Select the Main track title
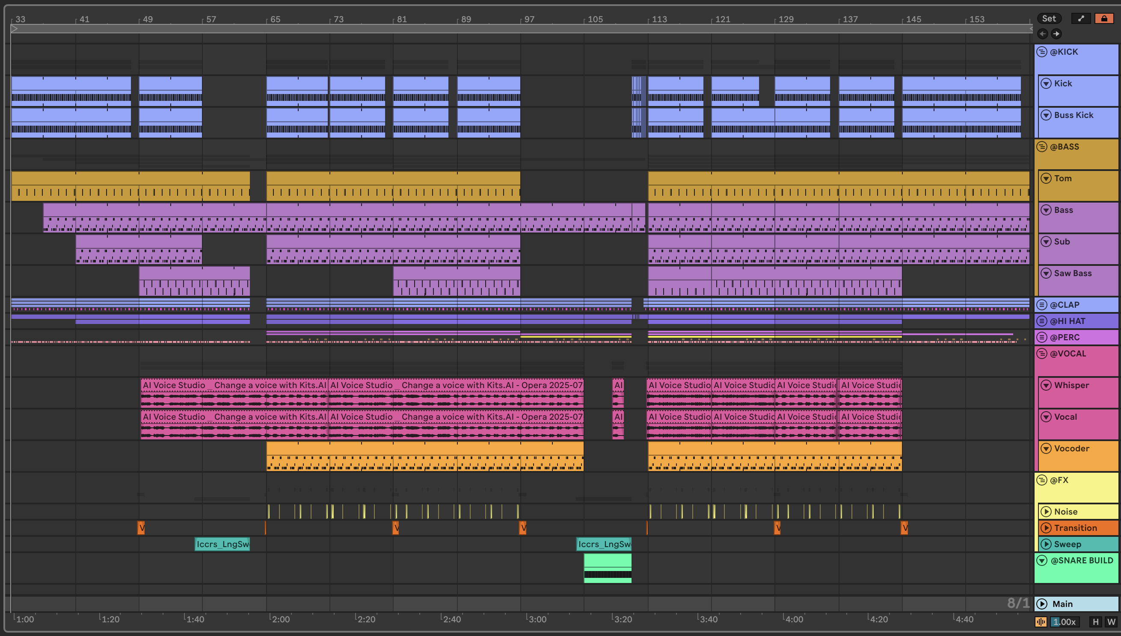1121x636 pixels. [x=1062, y=604]
